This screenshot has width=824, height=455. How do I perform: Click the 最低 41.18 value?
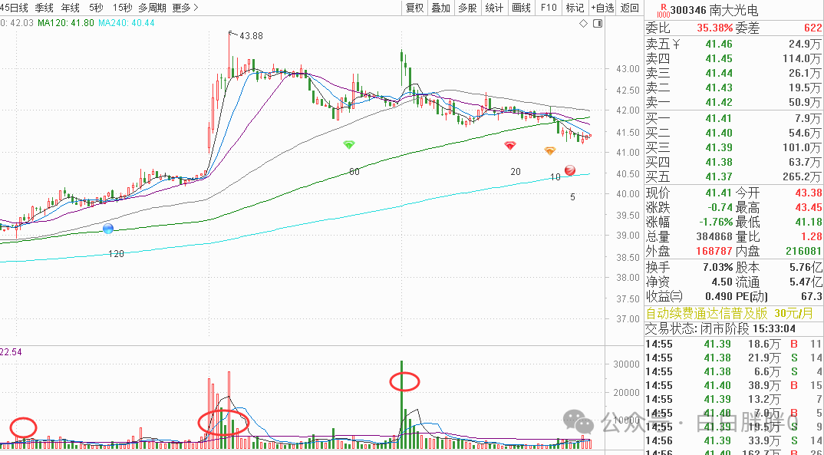[x=808, y=223]
